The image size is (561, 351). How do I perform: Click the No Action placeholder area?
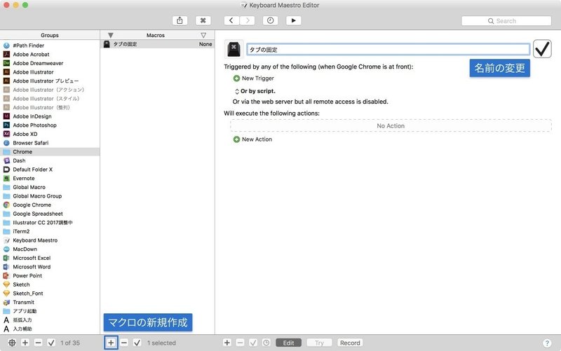point(391,126)
